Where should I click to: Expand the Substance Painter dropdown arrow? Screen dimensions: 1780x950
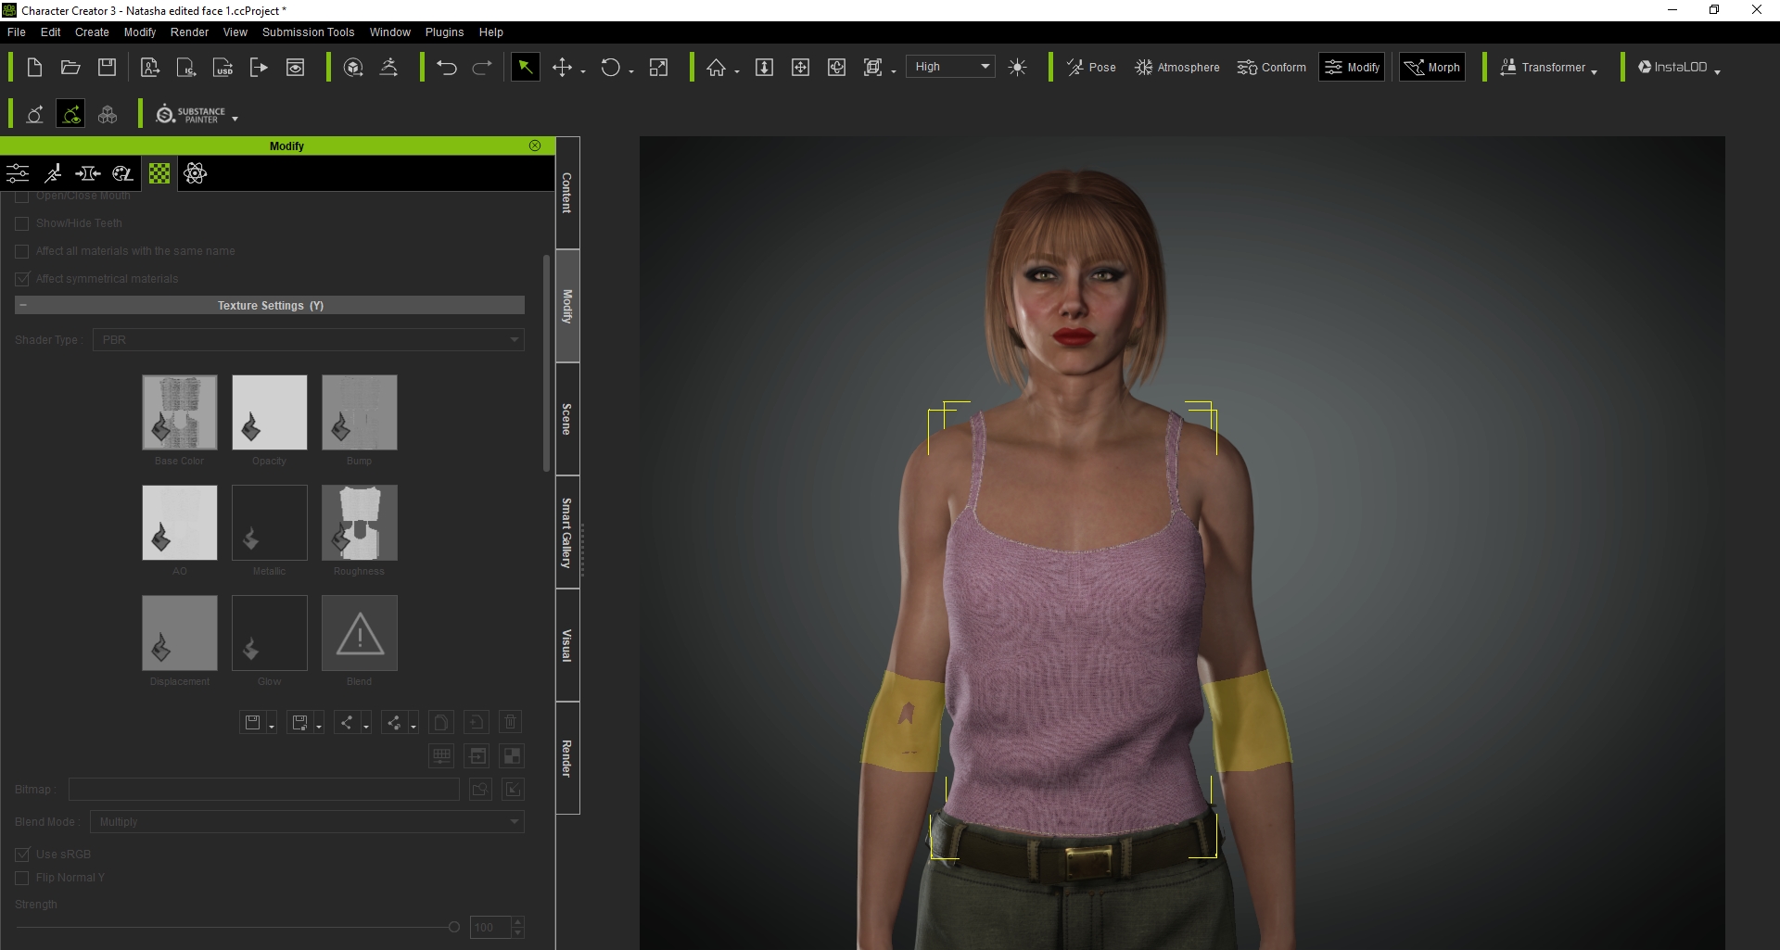(235, 119)
